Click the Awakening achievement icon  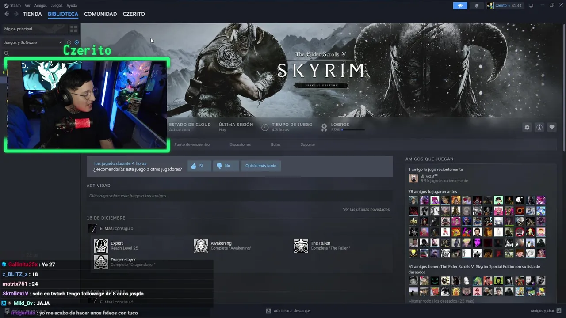(x=201, y=246)
